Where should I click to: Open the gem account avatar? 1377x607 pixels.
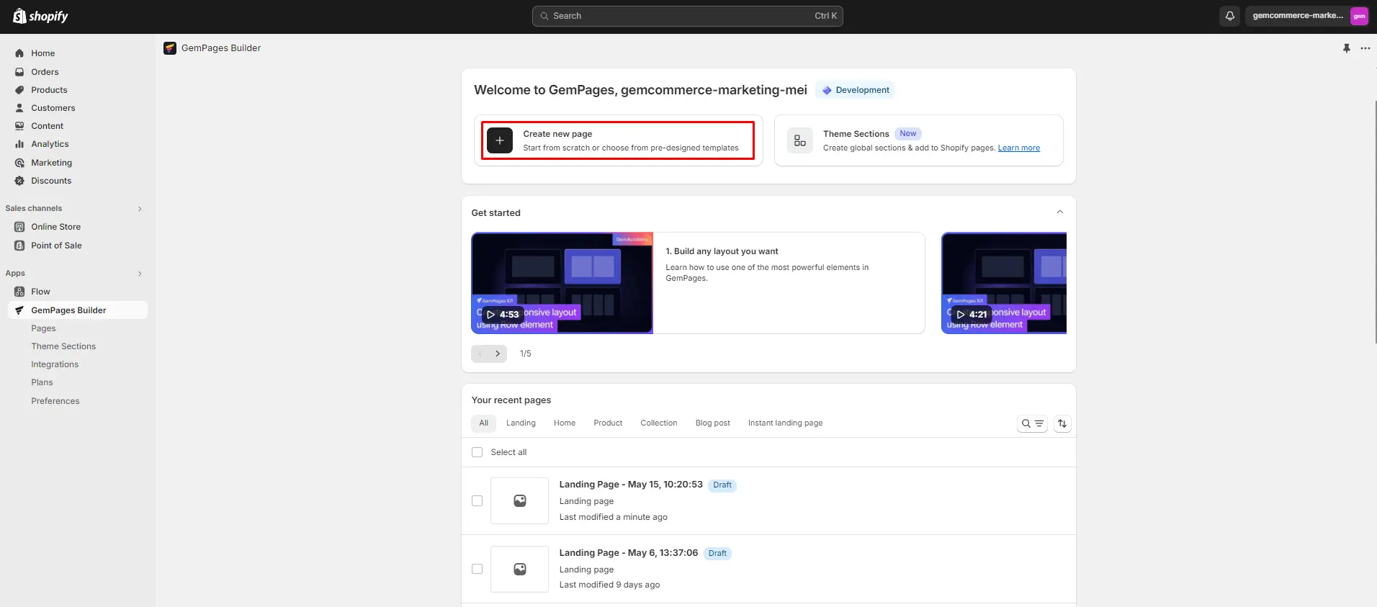[1359, 16]
